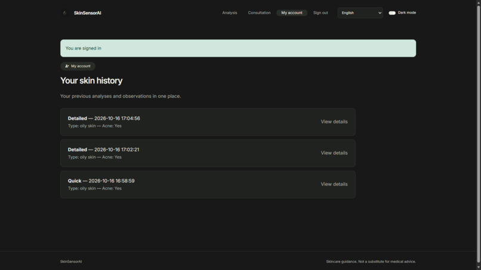481x270 pixels.
Task: Click the page vertical scrollbar
Action: pyautogui.click(x=478, y=135)
